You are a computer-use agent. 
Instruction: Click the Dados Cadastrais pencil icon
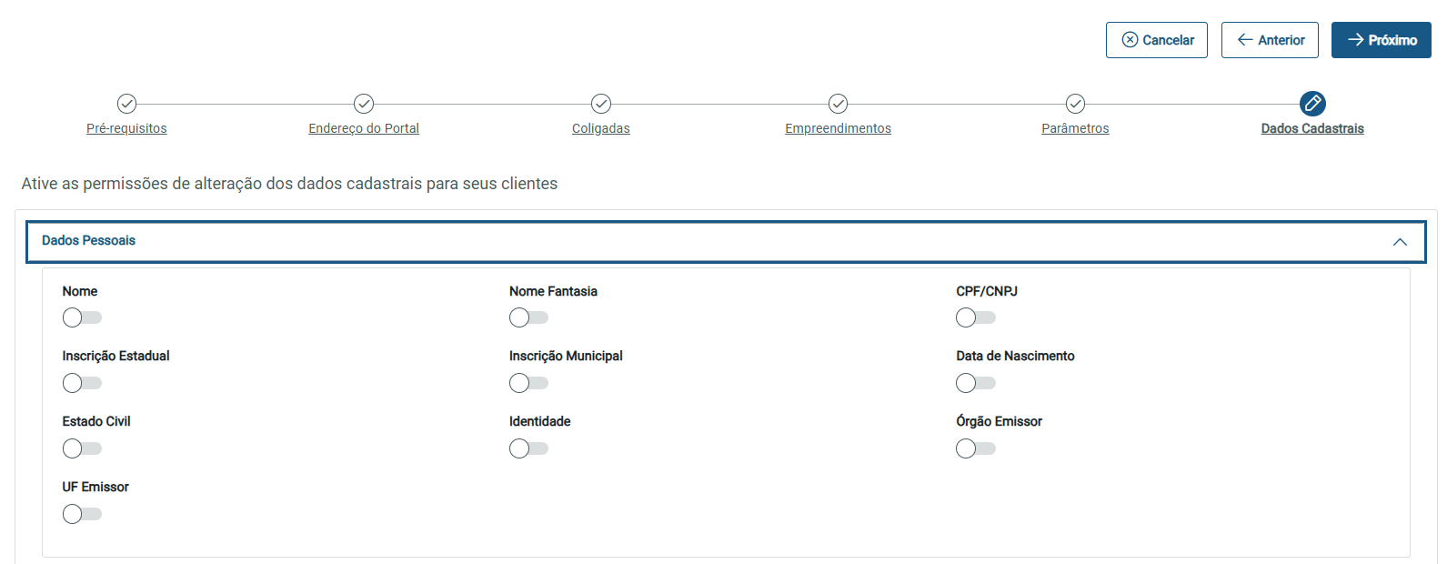pos(1312,104)
